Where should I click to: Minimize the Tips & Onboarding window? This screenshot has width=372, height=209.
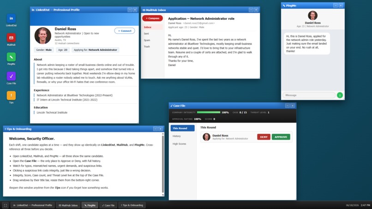156,129
